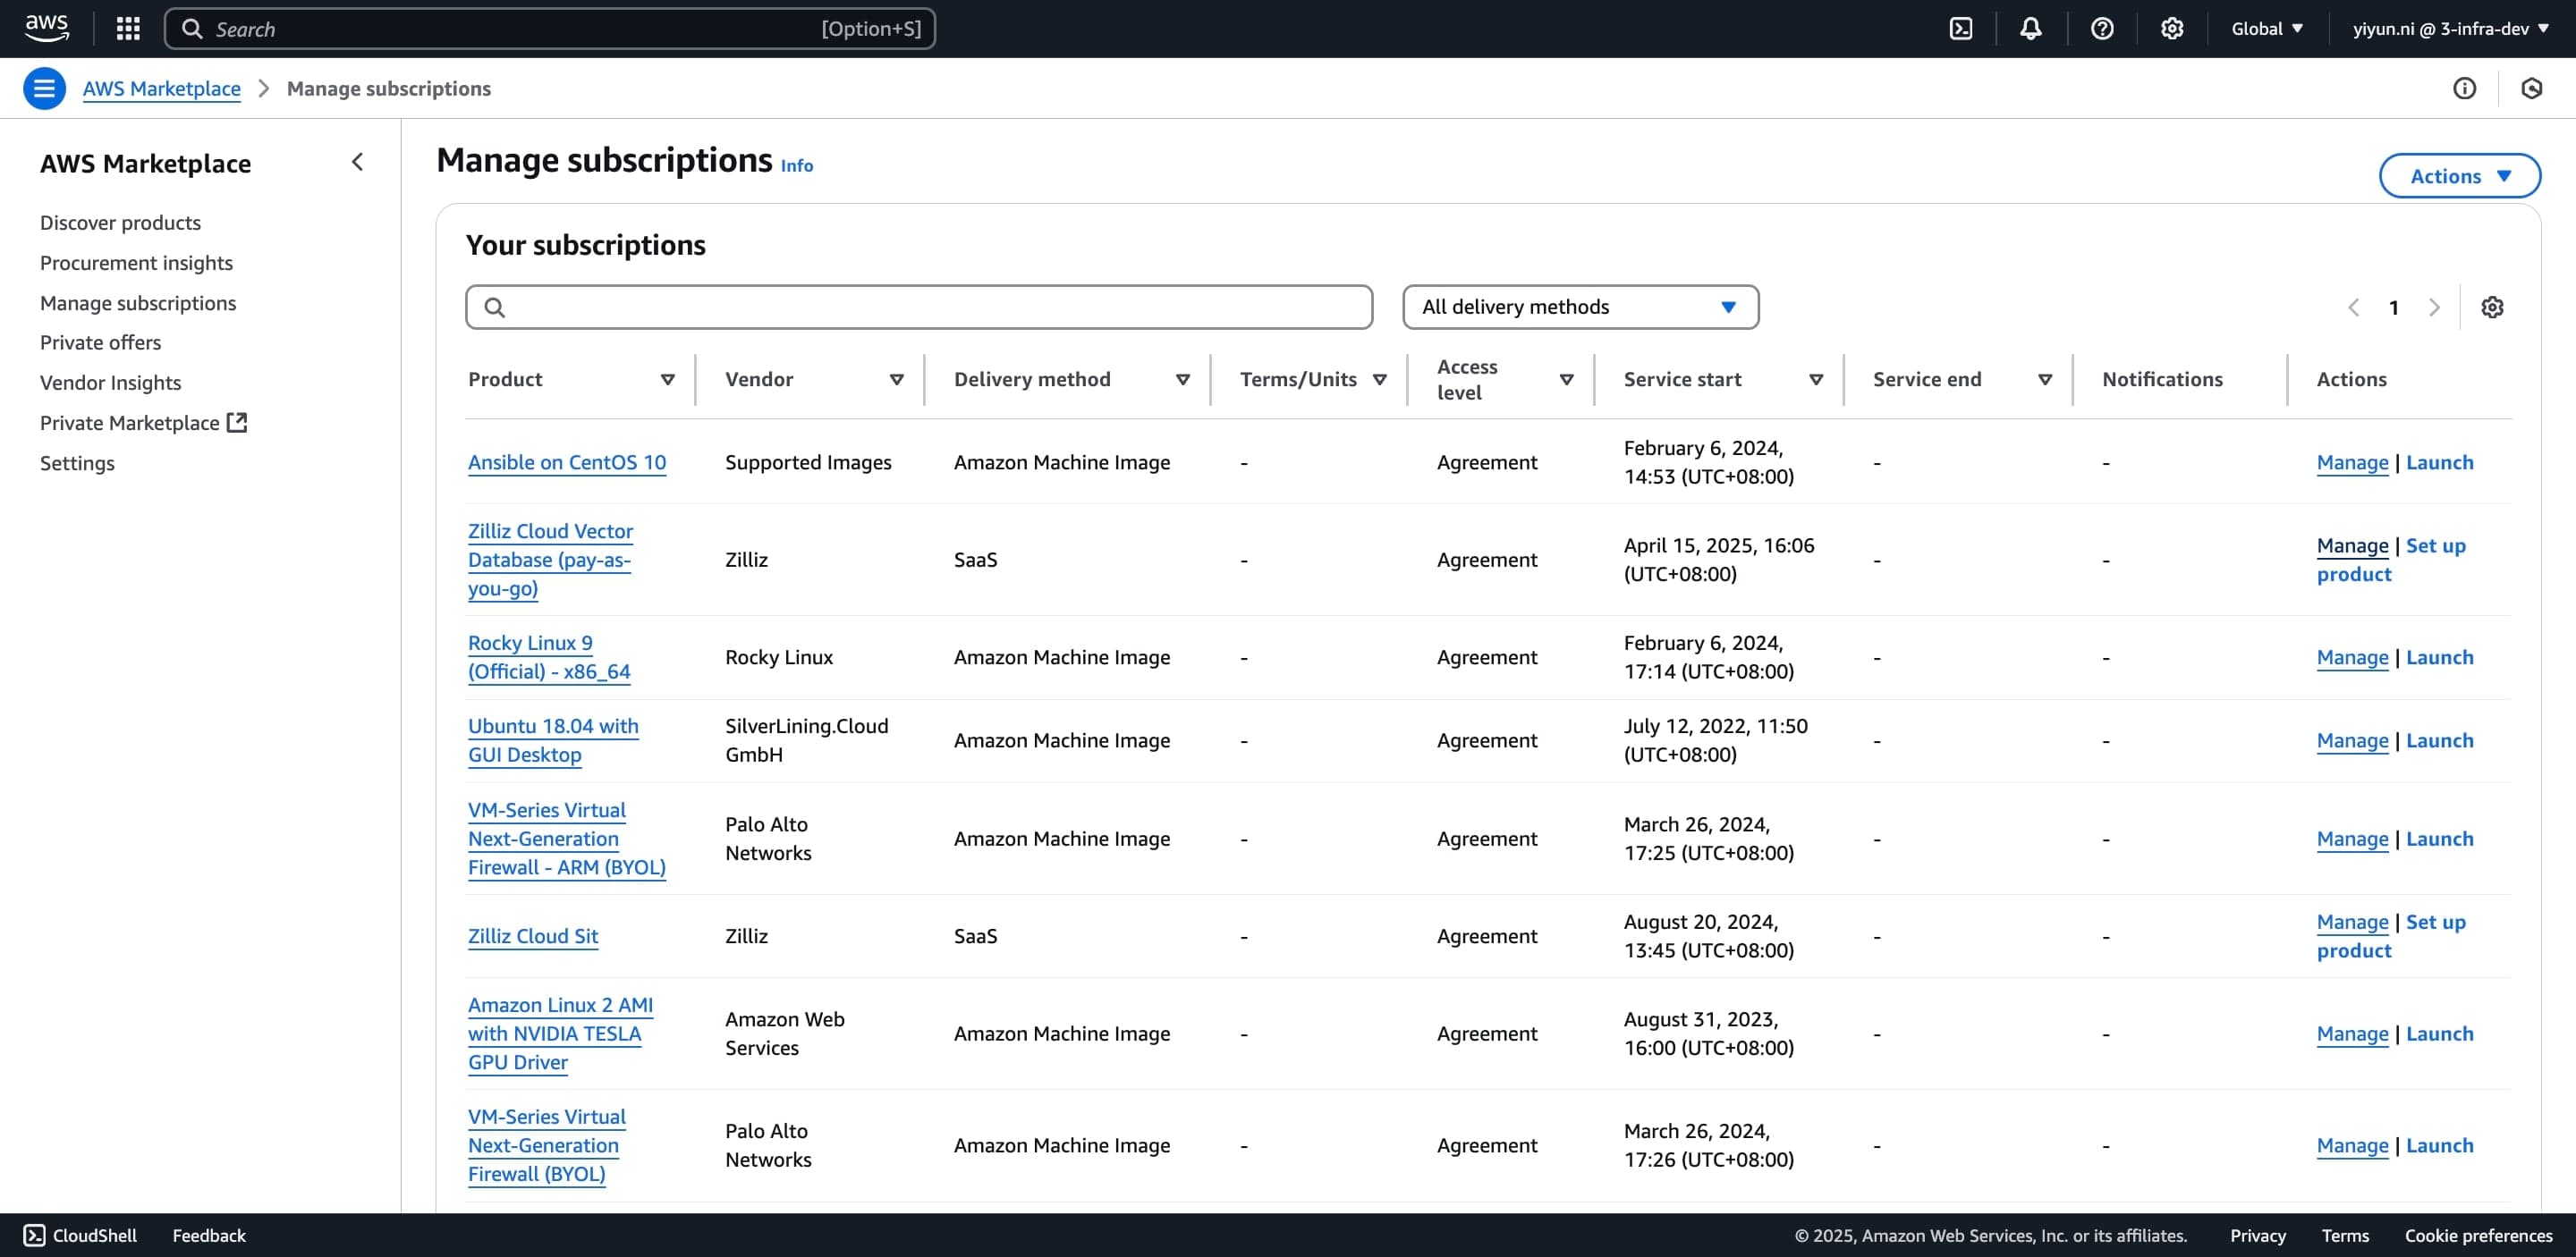Open the info panel icon
The image size is (2576, 1257).
pyautogui.click(x=2464, y=88)
